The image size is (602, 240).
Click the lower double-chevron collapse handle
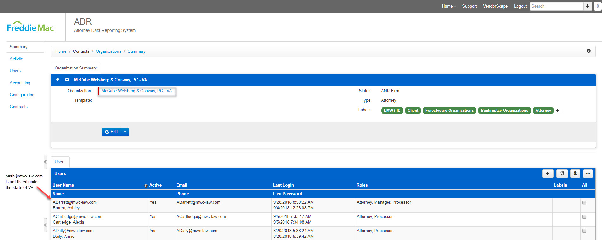point(46,225)
